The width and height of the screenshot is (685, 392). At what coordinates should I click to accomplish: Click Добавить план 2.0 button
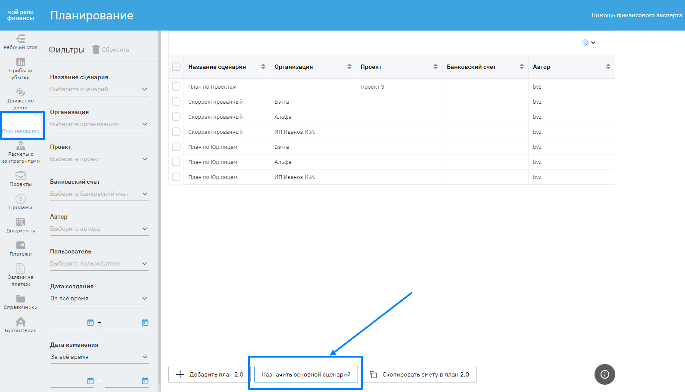(209, 374)
